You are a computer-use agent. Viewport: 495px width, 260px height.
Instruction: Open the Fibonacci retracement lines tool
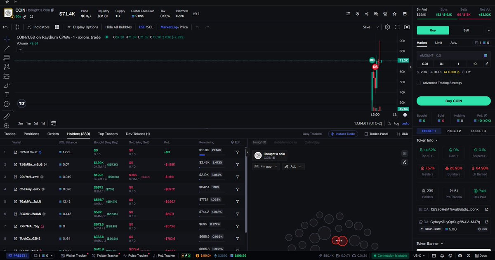click(7, 58)
